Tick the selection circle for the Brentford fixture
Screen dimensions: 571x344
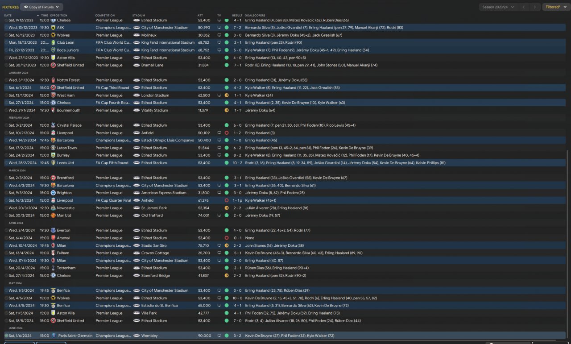(x=6, y=178)
